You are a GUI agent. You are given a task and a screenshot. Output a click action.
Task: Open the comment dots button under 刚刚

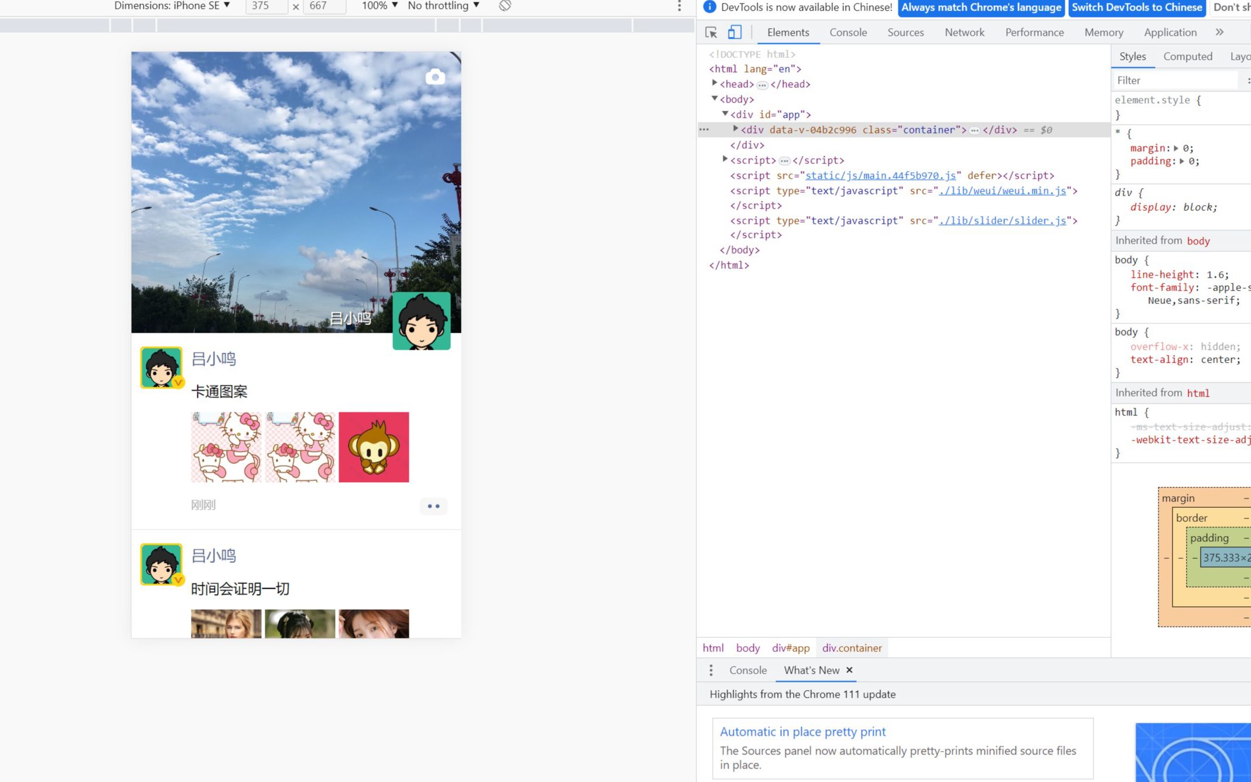433,506
